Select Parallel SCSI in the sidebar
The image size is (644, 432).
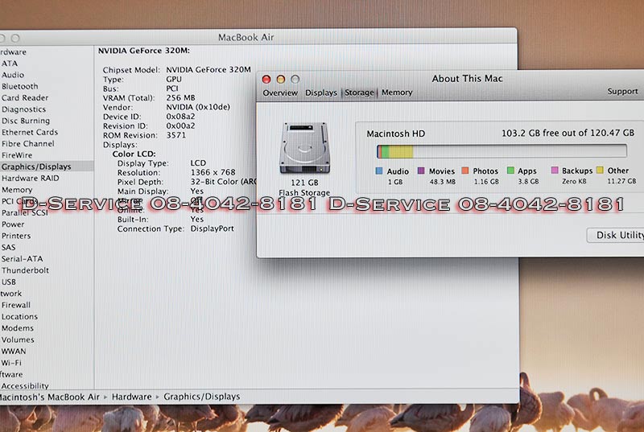[25, 213]
